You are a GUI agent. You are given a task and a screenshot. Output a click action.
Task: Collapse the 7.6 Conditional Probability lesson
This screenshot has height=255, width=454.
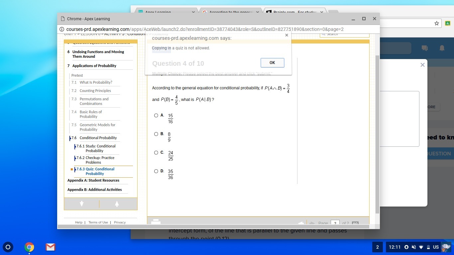click(x=98, y=138)
